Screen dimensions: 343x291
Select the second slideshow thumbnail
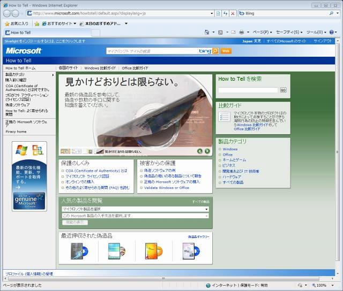click(76, 151)
